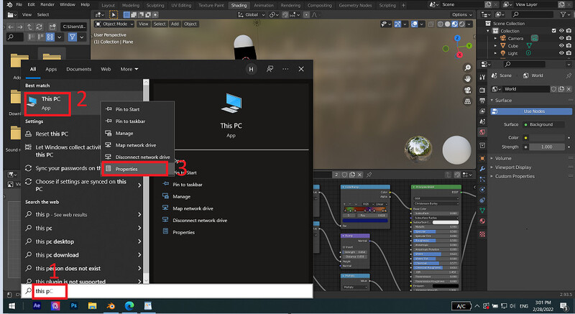
Task: Switch to the Web search tab
Action: [x=106, y=69]
